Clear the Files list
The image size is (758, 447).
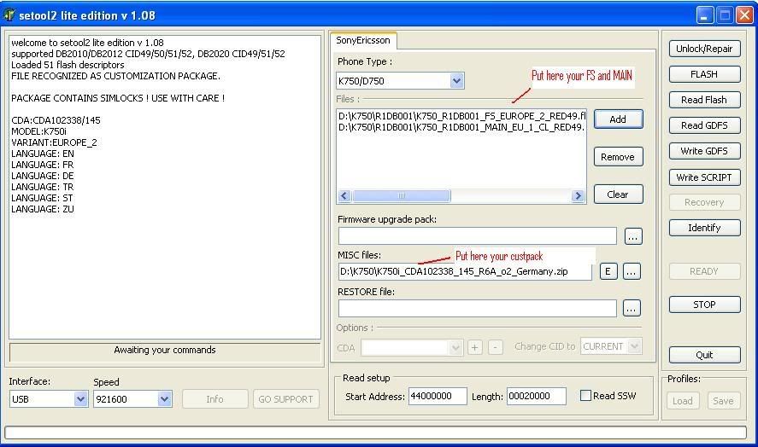tap(619, 194)
